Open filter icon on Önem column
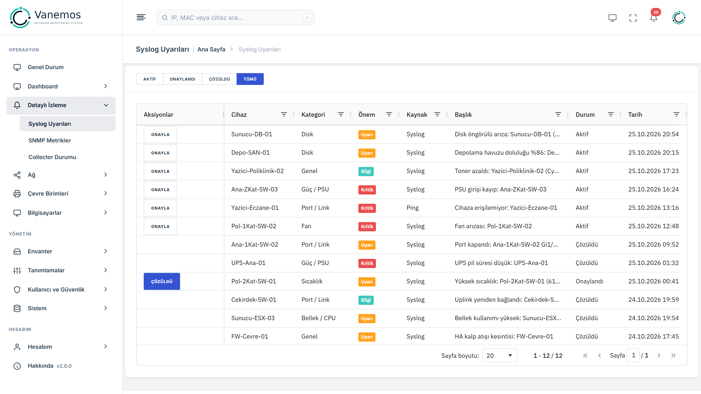 [389, 114]
